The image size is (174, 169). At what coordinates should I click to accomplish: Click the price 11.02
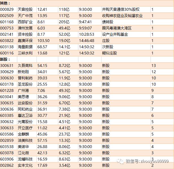pos(42,128)
